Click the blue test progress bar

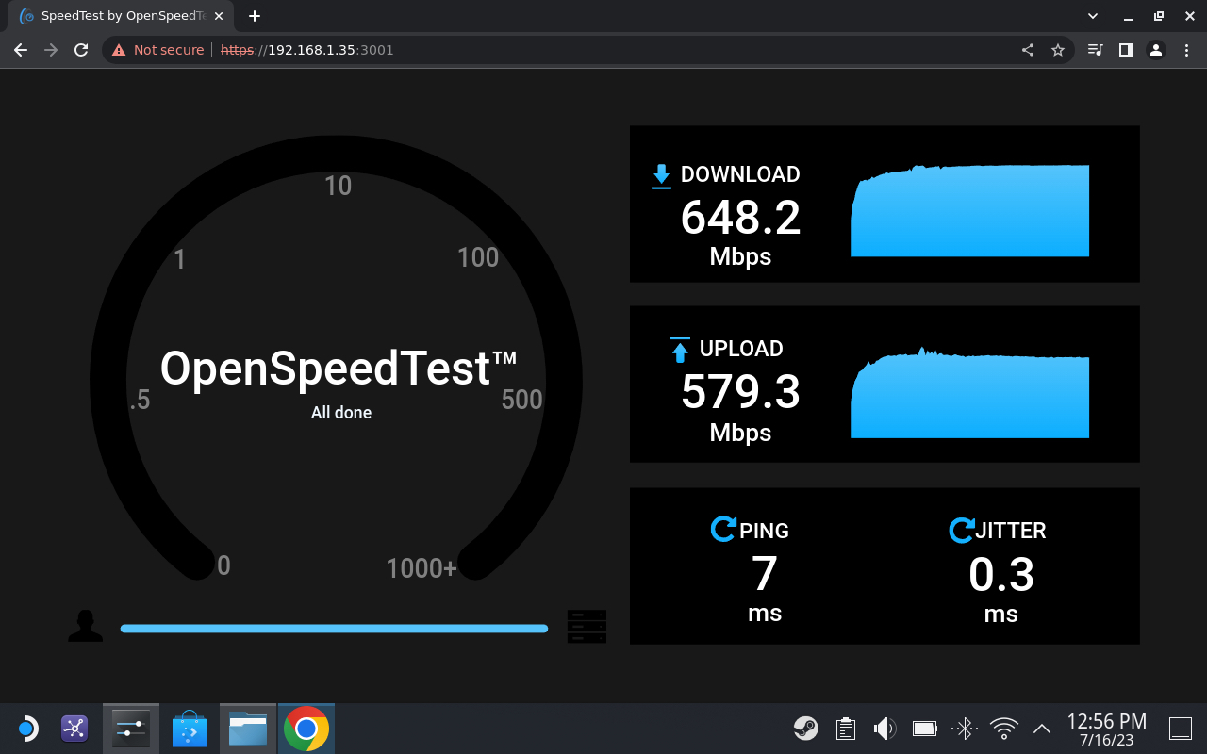coord(334,628)
